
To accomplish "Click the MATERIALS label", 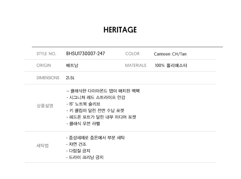I will click(x=136, y=65).
